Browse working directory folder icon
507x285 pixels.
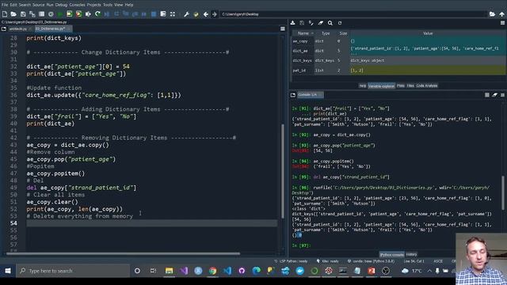point(492,14)
